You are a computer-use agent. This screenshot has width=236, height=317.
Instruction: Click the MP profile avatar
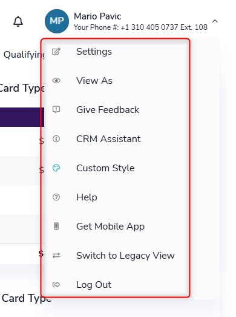coord(57,21)
